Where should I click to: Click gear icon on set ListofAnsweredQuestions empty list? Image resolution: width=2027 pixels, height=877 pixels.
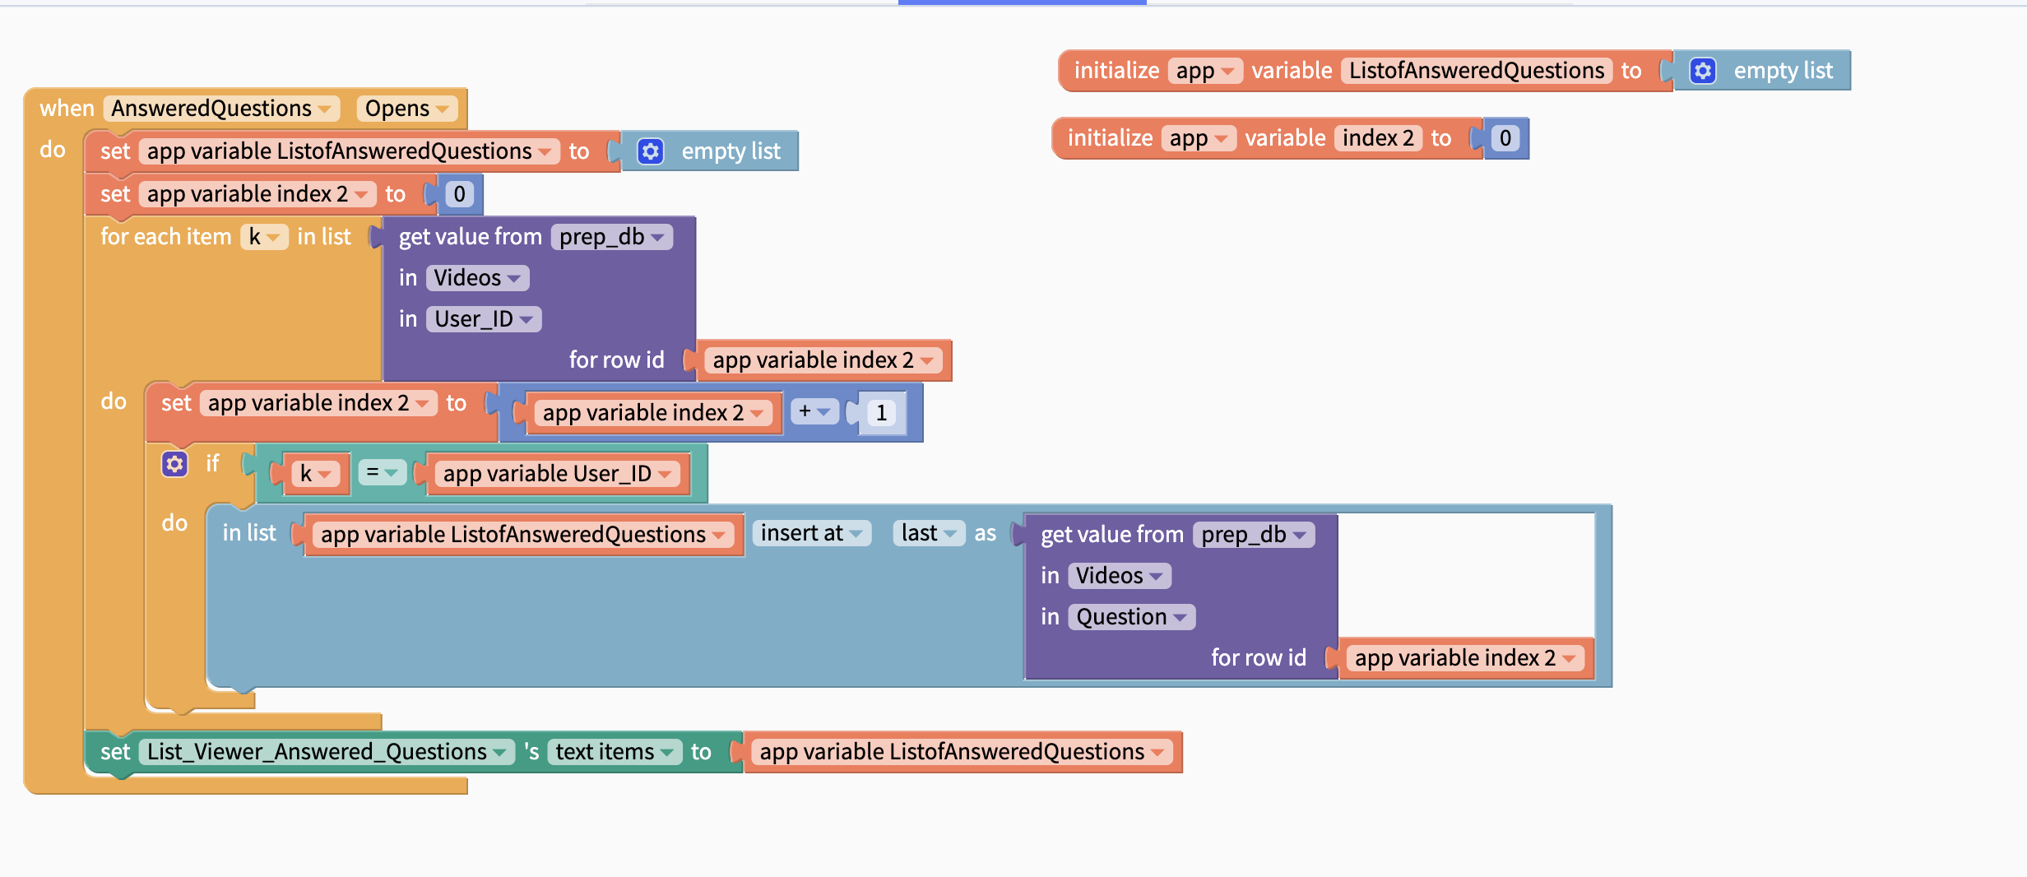point(651,151)
